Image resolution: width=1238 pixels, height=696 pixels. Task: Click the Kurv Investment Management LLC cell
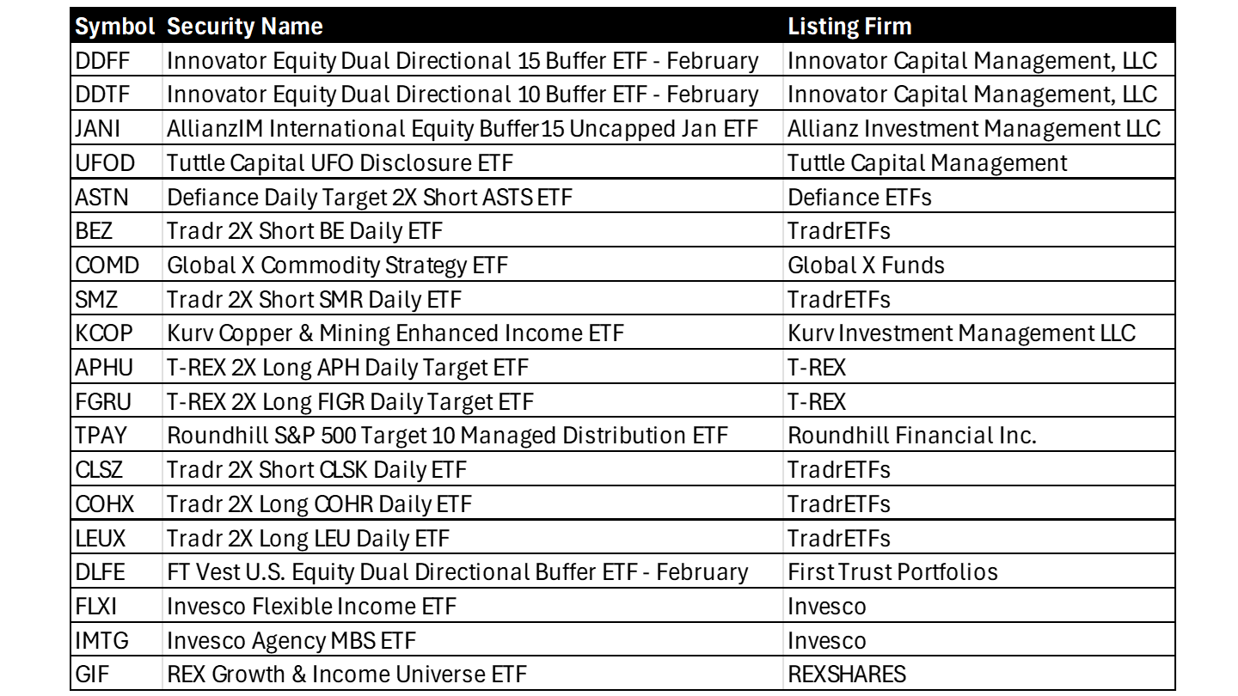point(961,333)
